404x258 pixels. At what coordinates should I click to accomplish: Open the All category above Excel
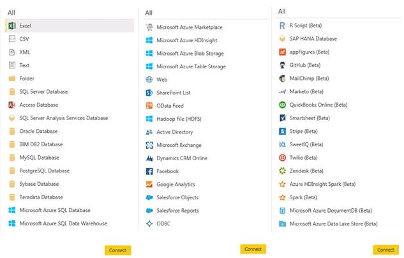[11, 13]
